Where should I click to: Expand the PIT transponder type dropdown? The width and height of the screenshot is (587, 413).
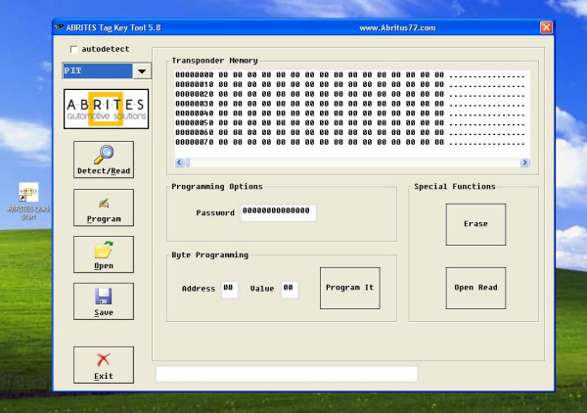(x=142, y=71)
